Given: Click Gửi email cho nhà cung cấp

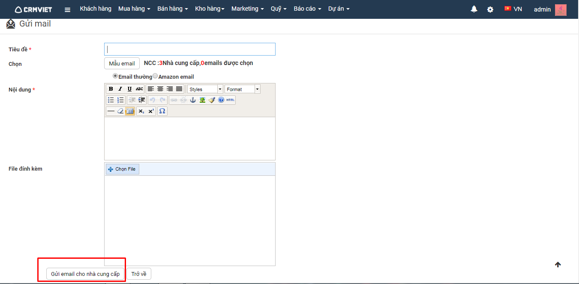Looking at the screenshot, I should (85, 274).
